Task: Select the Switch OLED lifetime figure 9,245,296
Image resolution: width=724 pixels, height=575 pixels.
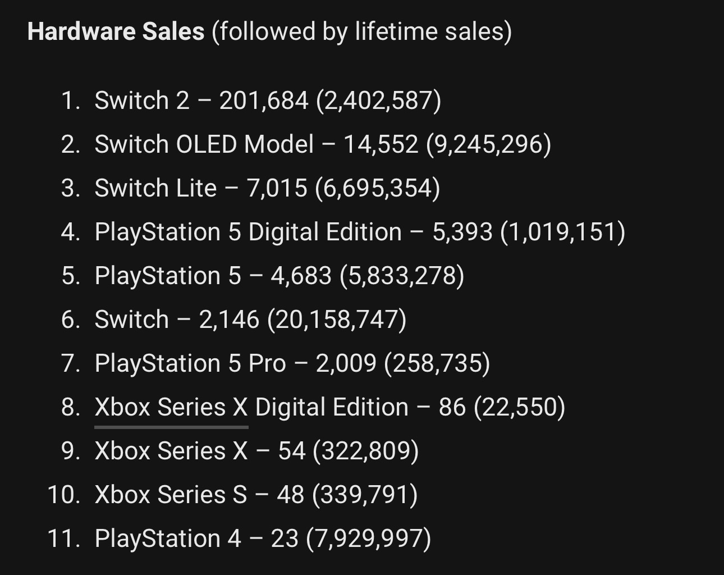Action: click(488, 145)
